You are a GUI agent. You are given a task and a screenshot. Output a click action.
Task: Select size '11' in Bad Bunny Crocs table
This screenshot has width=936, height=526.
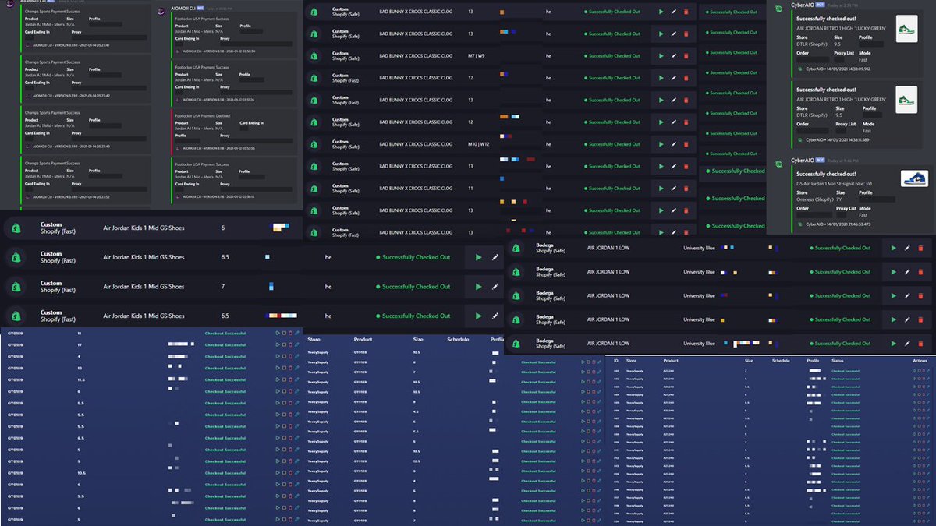[x=470, y=189]
